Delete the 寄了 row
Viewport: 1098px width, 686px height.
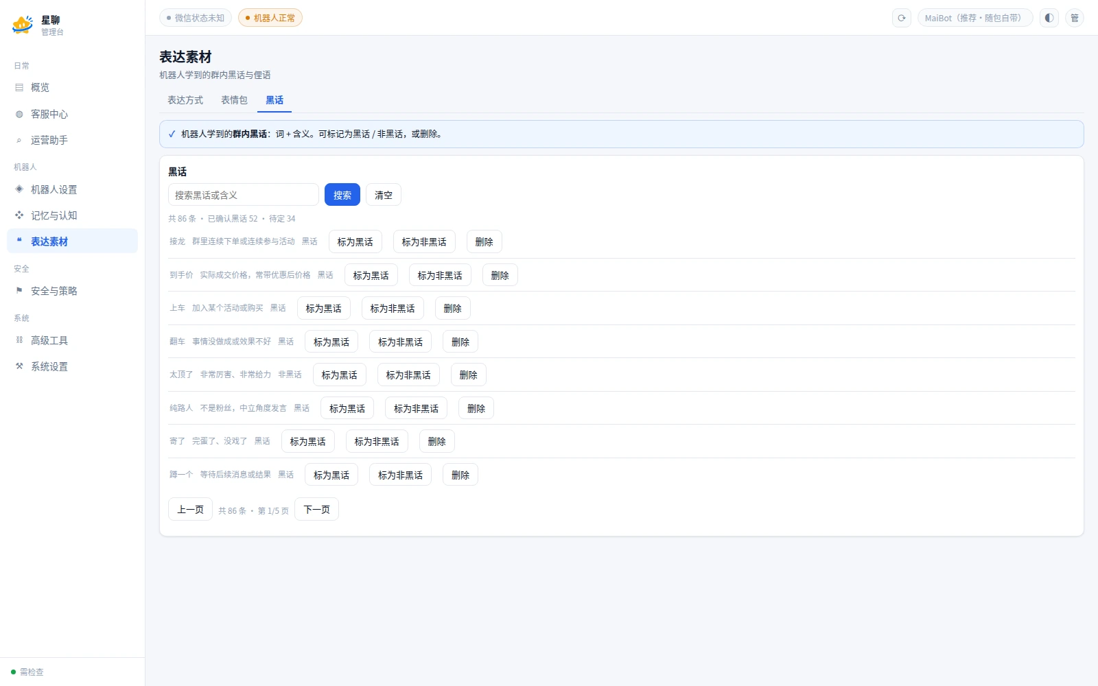click(437, 441)
